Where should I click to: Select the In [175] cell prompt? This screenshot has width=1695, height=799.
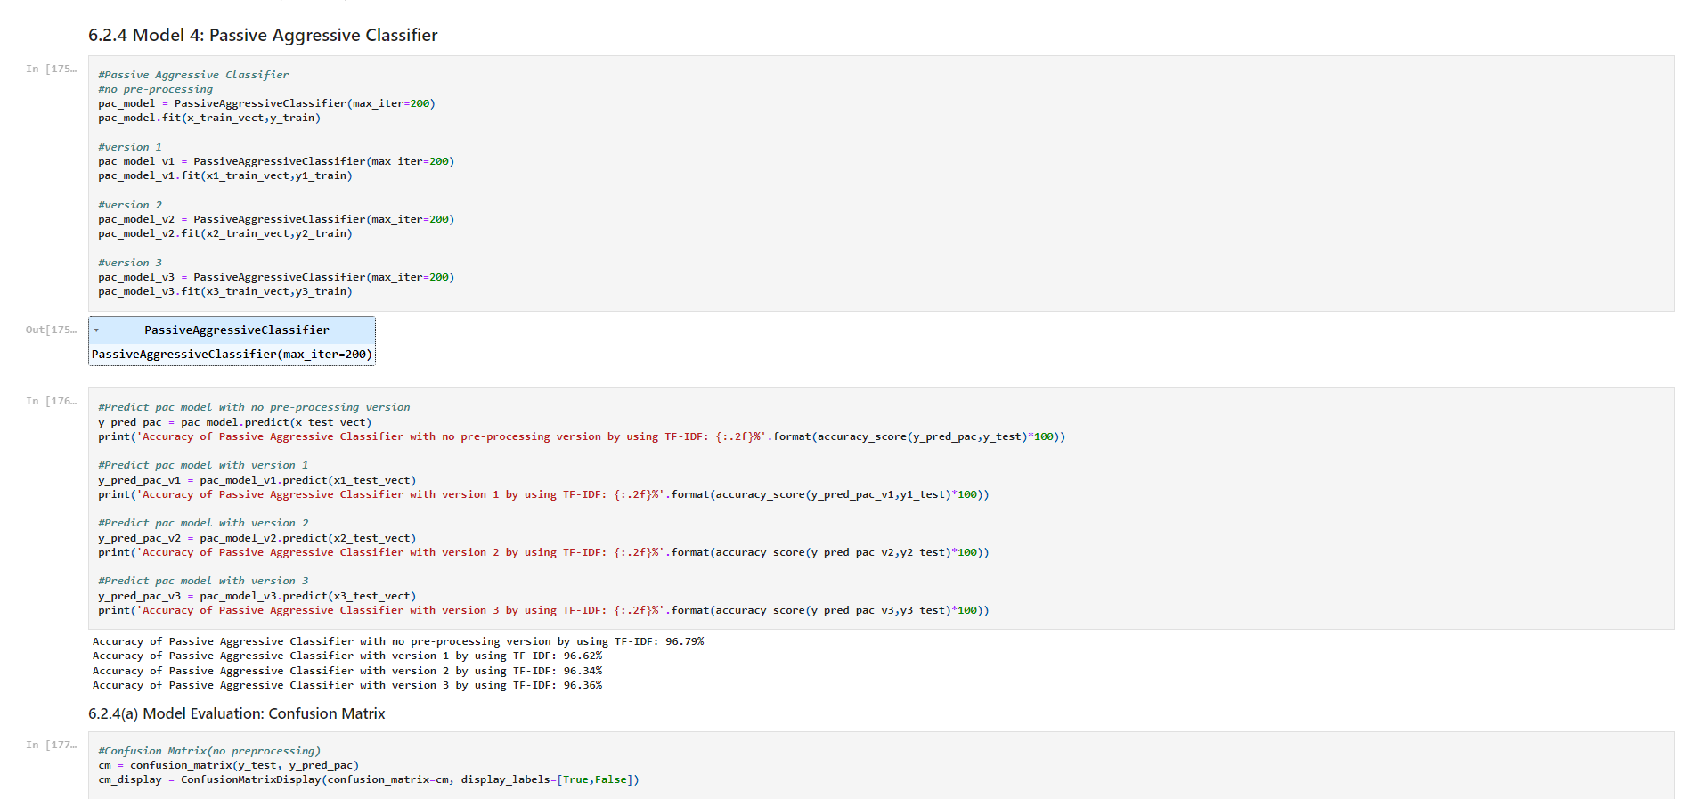pos(51,69)
